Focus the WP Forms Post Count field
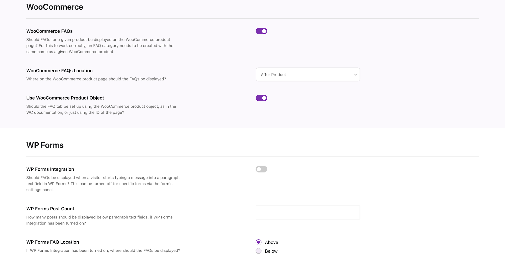Image resolution: width=505 pixels, height=256 pixels. point(308,212)
